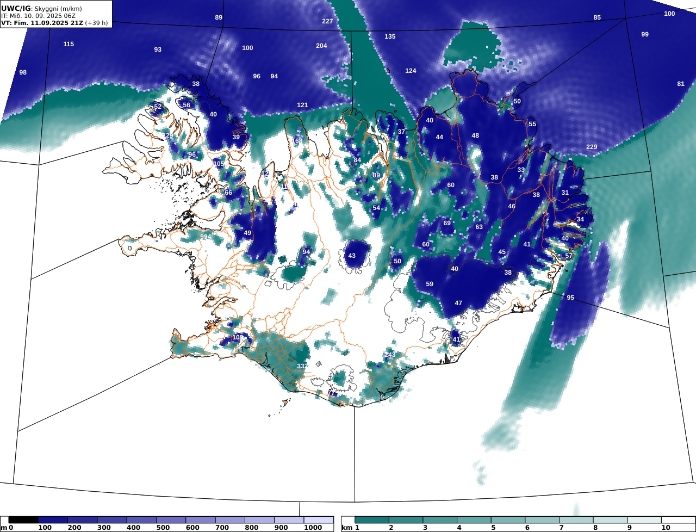Click the '10' label on the km scale
696x532 pixels.
coord(666,528)
